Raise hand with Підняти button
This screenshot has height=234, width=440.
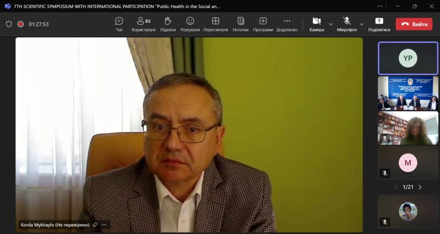click(x=168, y=23)
